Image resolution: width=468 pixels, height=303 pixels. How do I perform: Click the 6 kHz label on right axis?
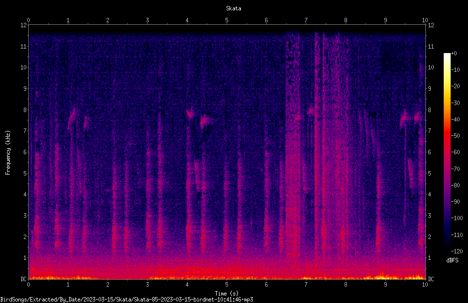(x=429, y=152)
